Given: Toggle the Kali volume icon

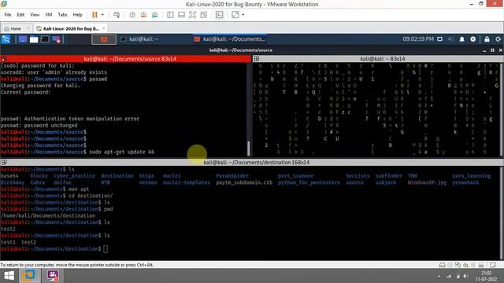Looking at the screenshot, I should click(x=450, y=39).
